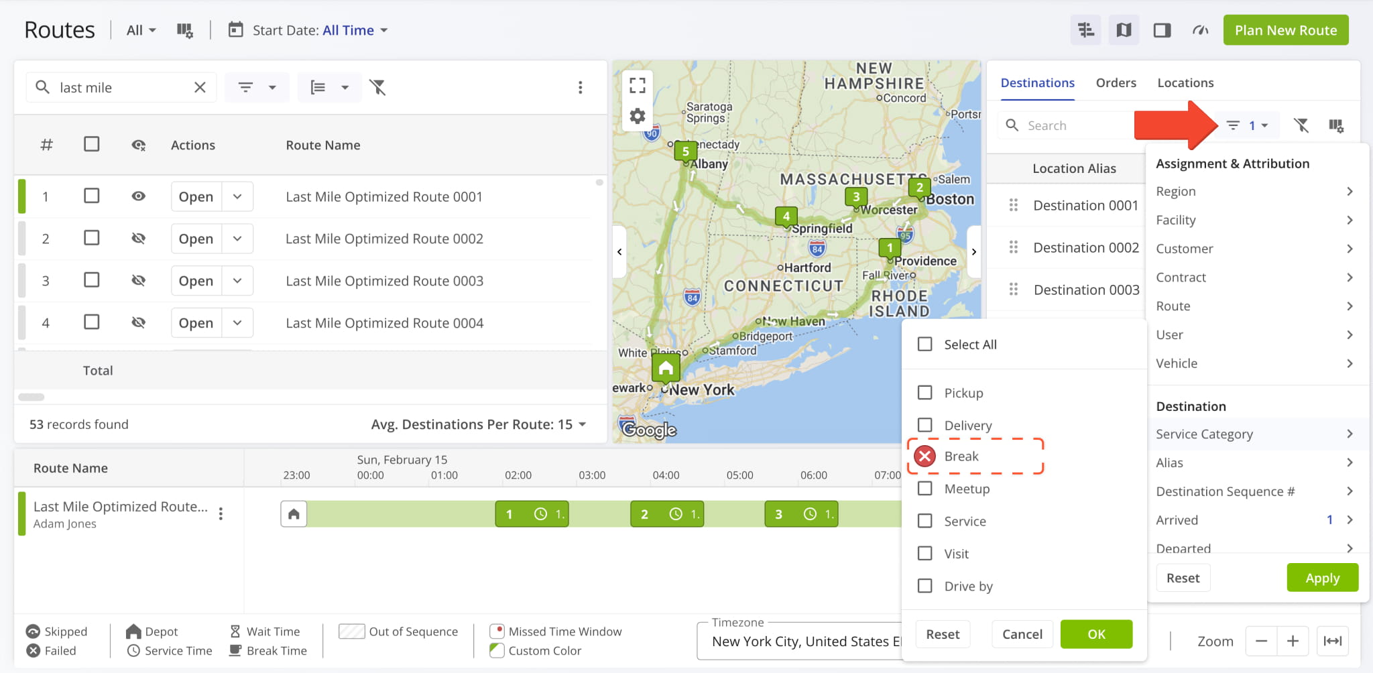Check the Delivery service category
1373x673 pixels.
pos(925,425)
